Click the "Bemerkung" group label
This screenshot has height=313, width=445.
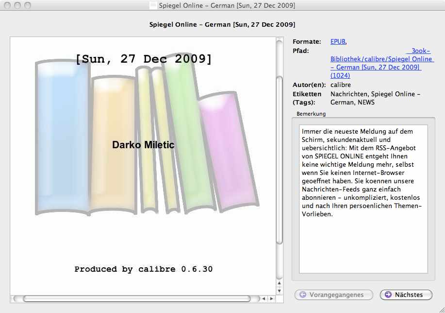pyautogui.click(x=311, y=114)
